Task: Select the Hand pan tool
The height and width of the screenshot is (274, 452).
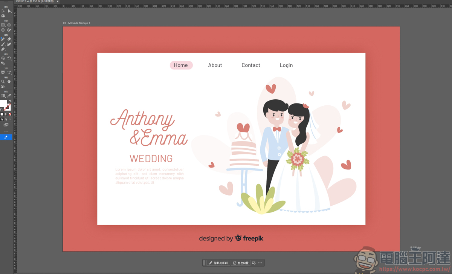Action: [x=9, y=82]
